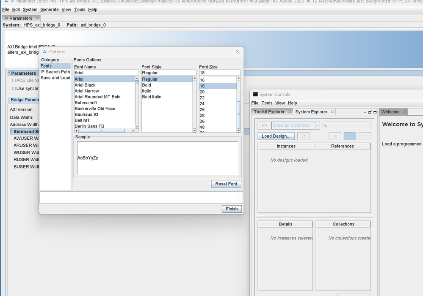Click the refresh icon beside Load Design
The width and height of the screenshot is (423, 296).
click(303, 136)
